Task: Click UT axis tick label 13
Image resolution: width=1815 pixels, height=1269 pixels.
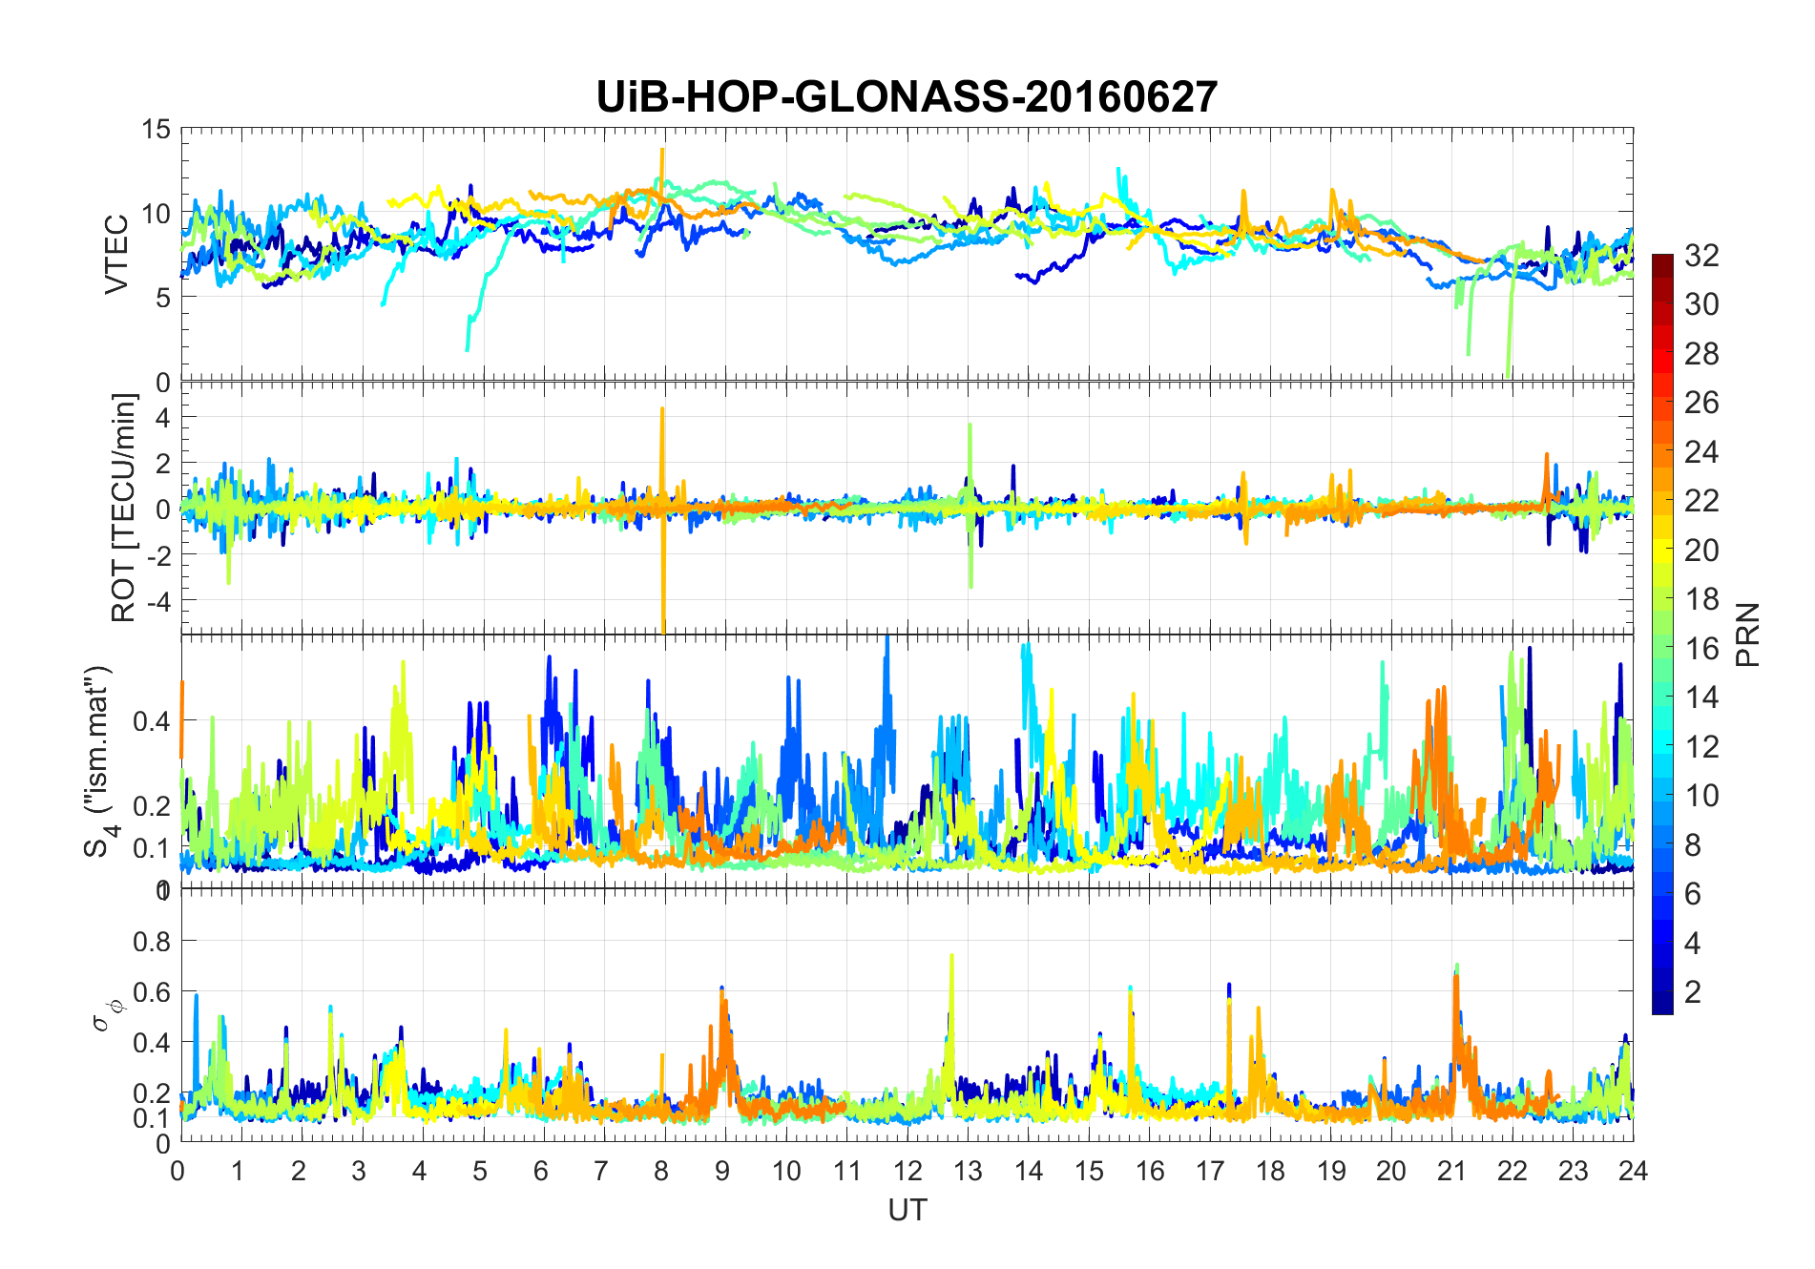Action: click(968, 1171)
